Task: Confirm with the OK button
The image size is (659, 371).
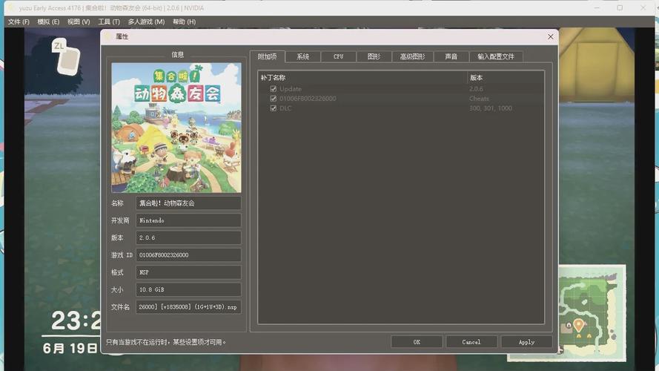Action: click(417, 342)
